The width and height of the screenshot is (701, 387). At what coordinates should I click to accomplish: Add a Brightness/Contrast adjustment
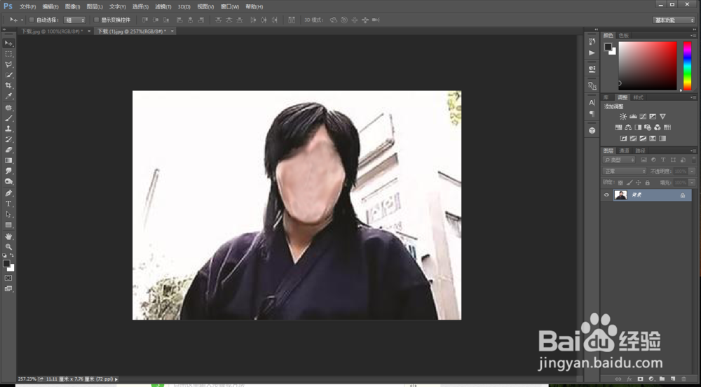click(x=623, y=116)
